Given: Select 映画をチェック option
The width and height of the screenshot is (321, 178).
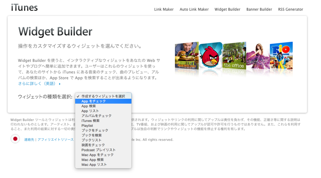Looking at the screenshot, I should [x=103, y=145].
